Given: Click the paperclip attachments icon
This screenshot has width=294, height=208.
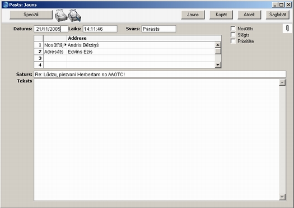Looking at the screenshot, I should [287, 29].
